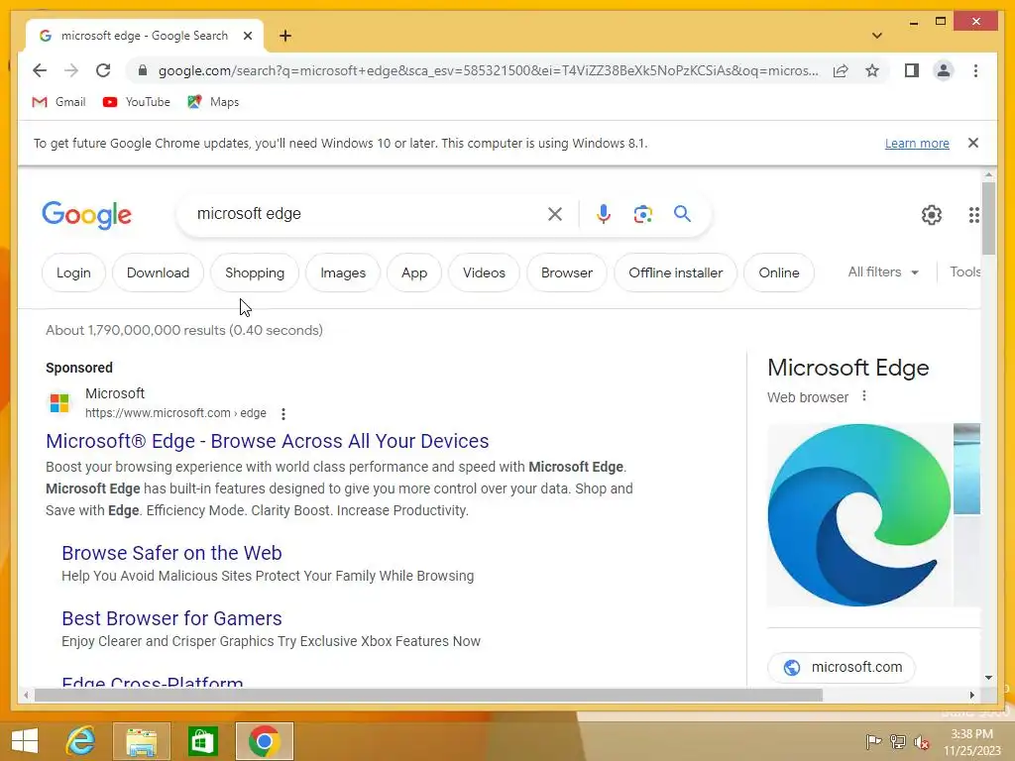Open Browse Safer on the Web link
This screenshot has height=761, width=1015.
[x=171, y=553]
